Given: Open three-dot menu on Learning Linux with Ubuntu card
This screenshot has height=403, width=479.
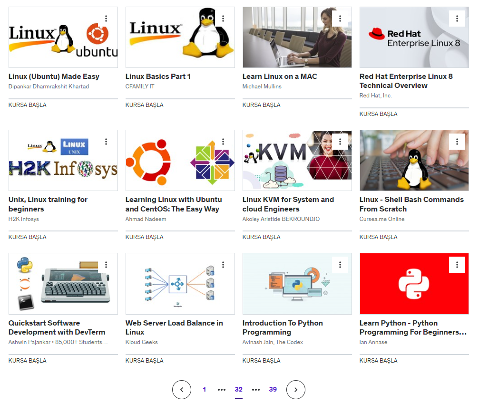Looking at the screenshot, I should [223, 142].
